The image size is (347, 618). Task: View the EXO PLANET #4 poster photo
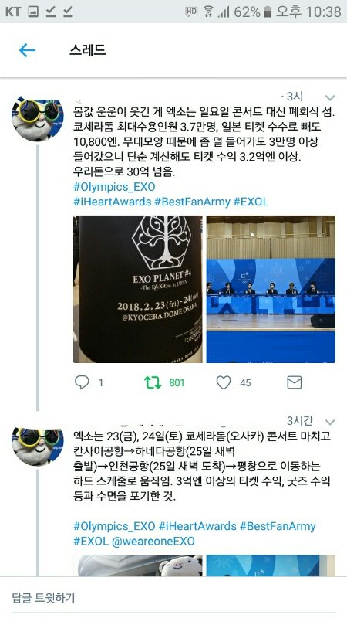[x=138, y=289]
